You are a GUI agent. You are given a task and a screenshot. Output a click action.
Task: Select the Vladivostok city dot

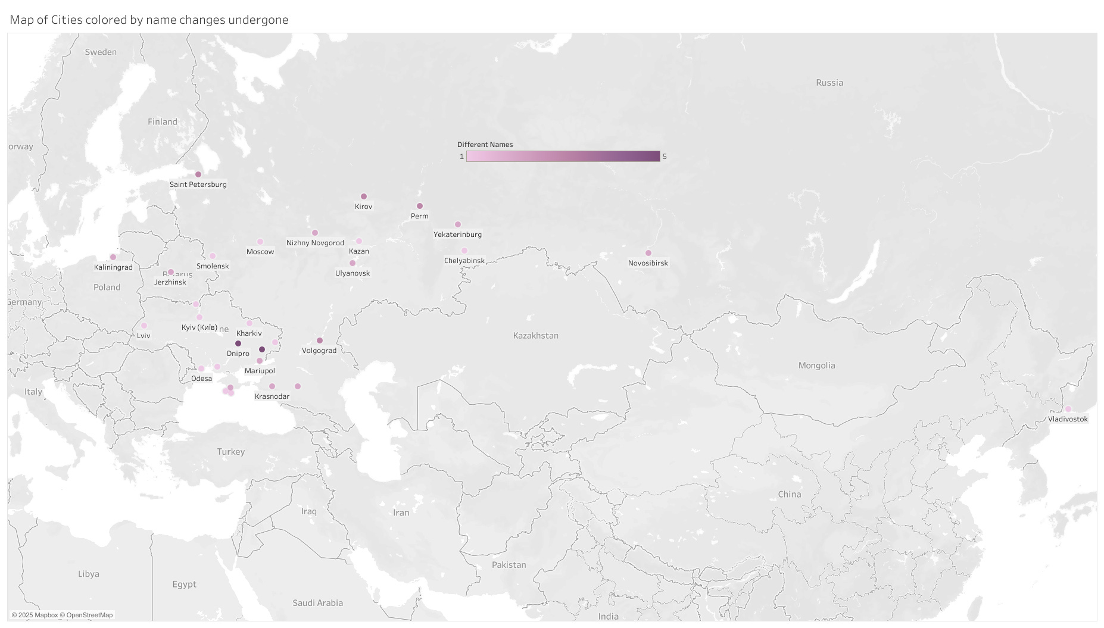[1068, 409]
